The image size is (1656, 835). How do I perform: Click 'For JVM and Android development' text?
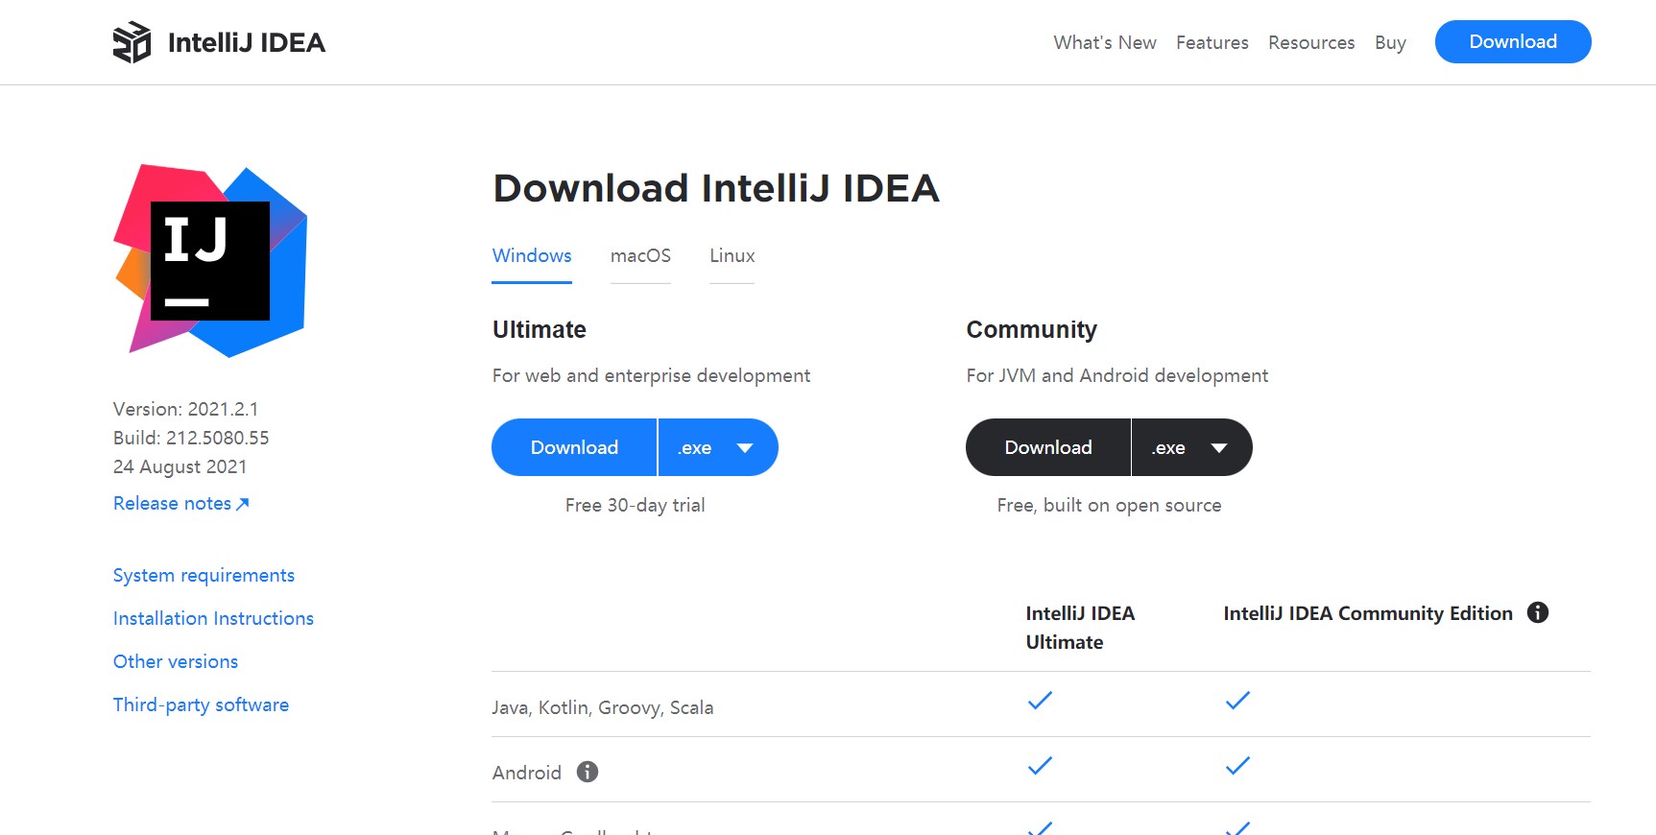(x=1116, y=375)
